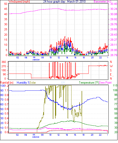Click wind direction value "360"
This screenshot has height=143, width=118.
(4, 62)
